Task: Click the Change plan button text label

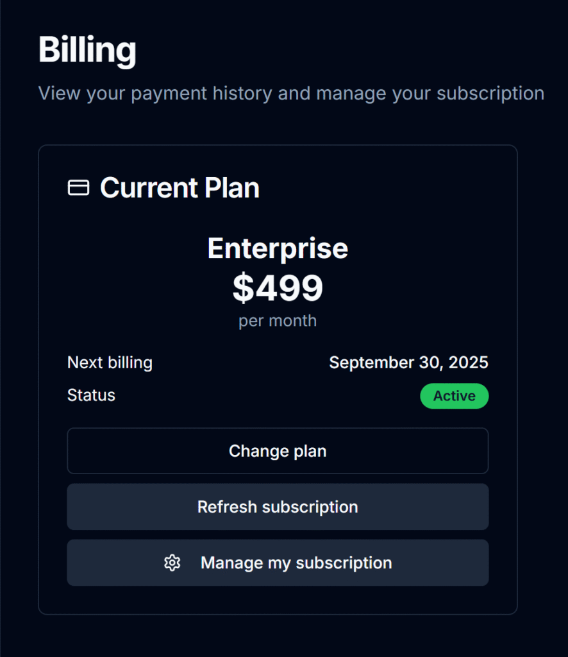Action: point(278,451)
